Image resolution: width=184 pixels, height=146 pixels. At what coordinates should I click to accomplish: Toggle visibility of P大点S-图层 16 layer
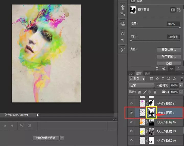[131, 122]
